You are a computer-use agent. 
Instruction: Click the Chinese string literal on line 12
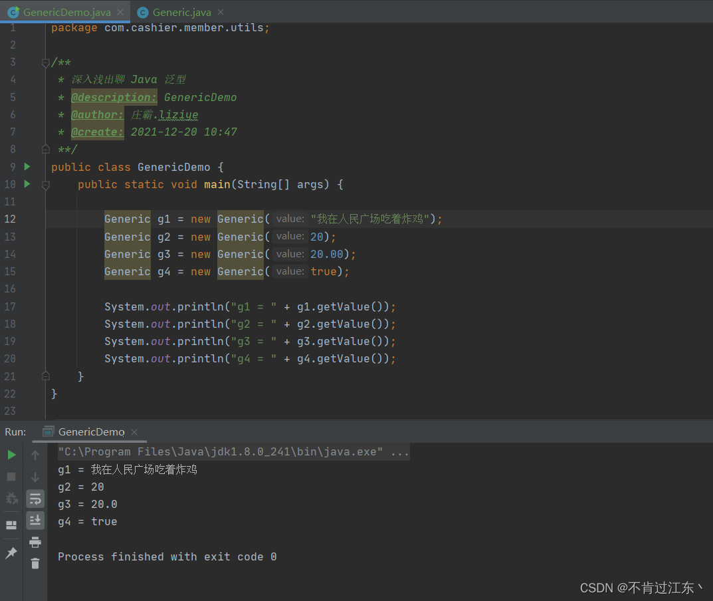click(369, 219)
